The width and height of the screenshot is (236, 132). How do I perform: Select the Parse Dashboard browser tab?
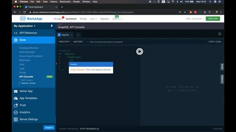click(x=41, y=7)
